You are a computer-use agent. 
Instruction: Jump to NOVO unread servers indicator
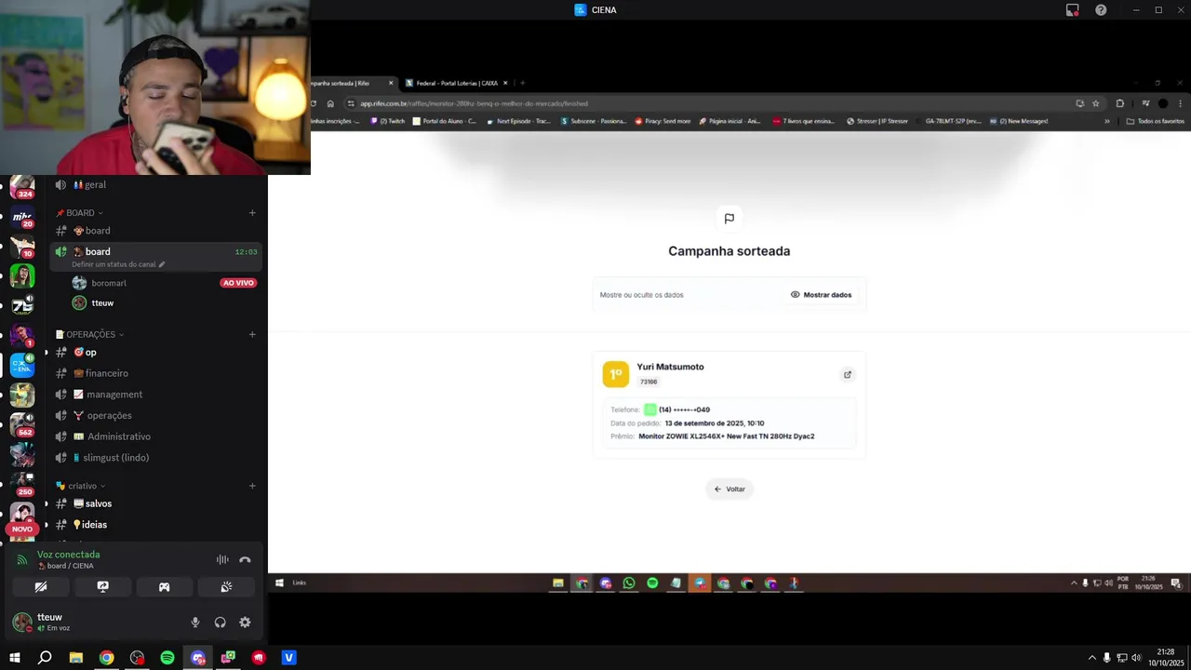[22, 529]
